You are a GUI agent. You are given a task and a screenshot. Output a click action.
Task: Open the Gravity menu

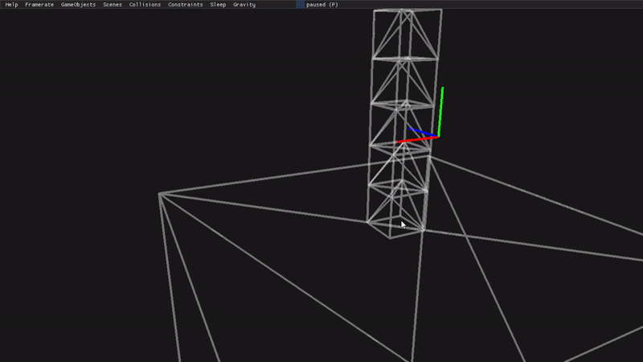[244, 5]
